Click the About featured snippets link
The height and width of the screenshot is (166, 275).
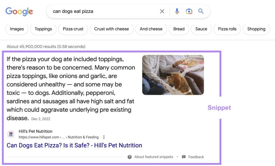pos(154,157)
